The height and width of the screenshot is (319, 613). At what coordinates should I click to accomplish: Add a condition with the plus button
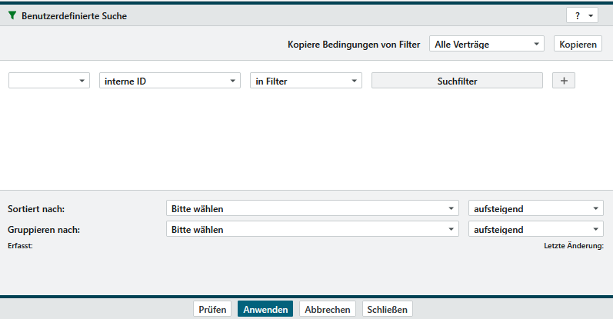click(563, 81)
